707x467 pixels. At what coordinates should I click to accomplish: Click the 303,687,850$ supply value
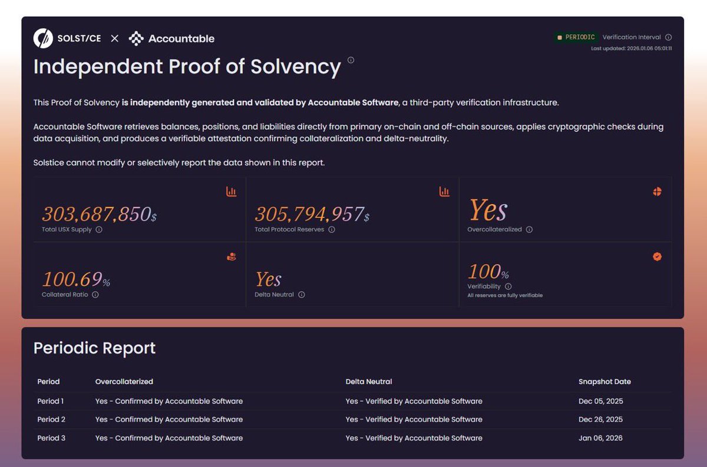(100, 214)
